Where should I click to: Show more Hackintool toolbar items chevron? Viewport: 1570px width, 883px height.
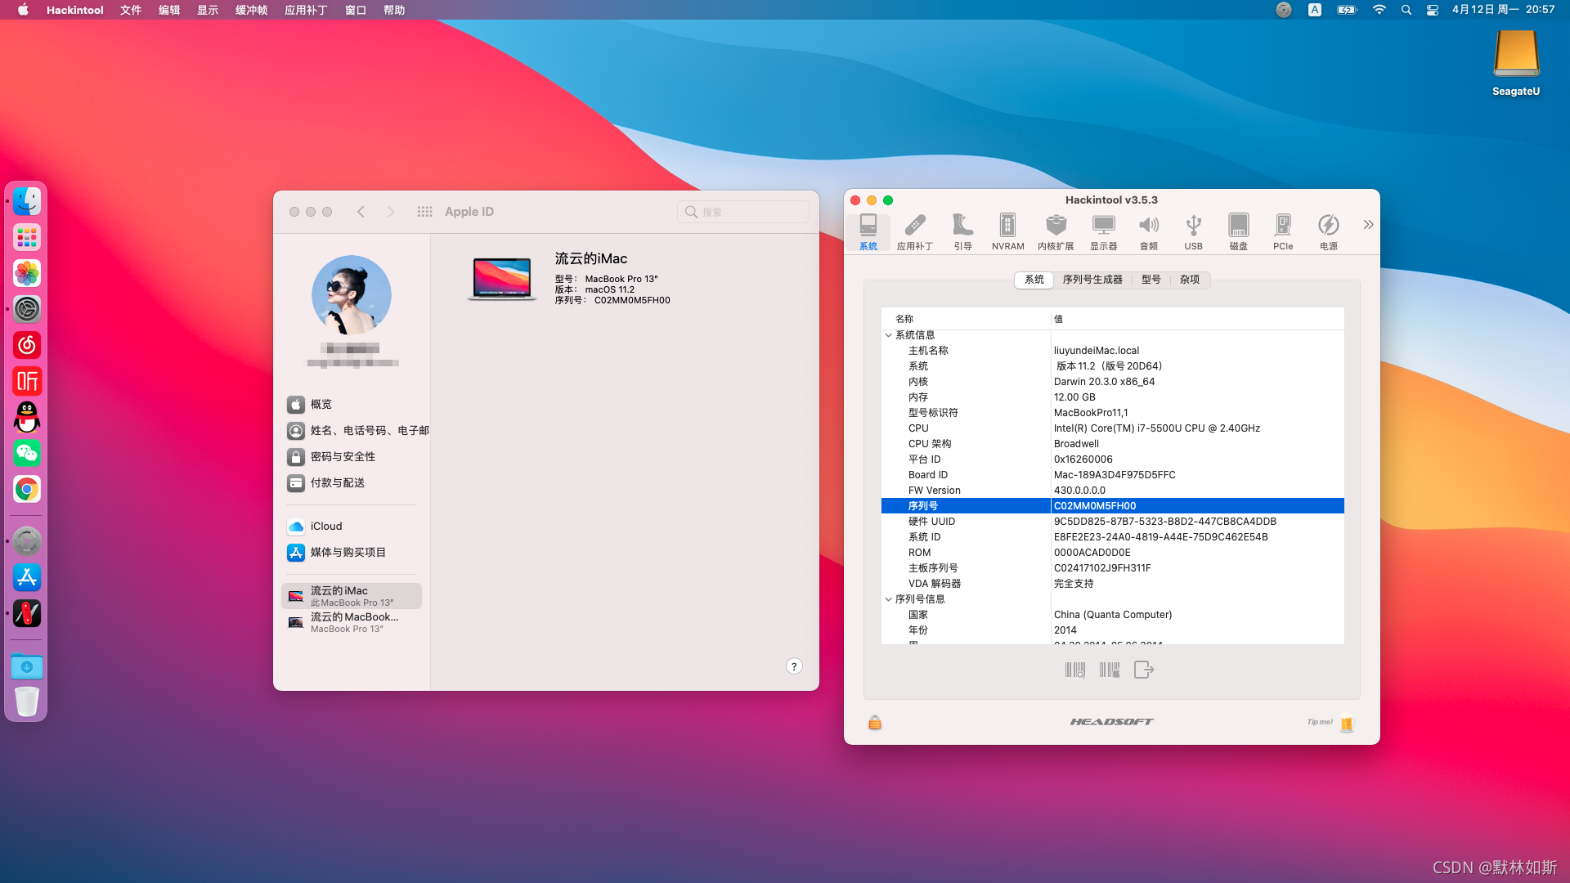tap(1368, 224)
